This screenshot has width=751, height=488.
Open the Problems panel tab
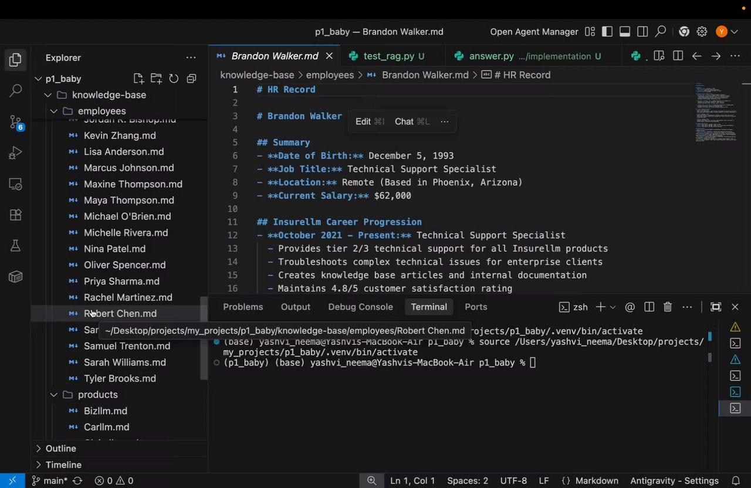coord(243,307)
